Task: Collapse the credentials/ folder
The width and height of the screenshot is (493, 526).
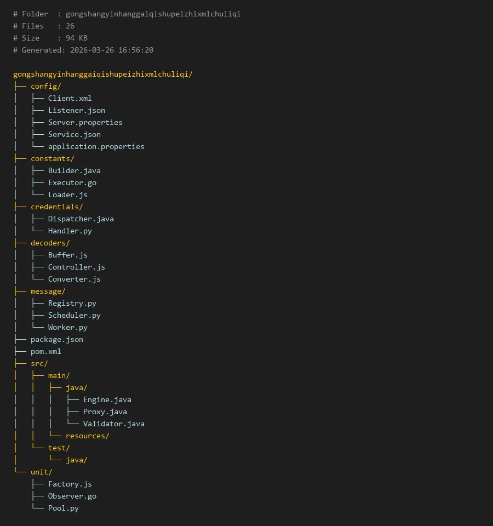Action: pos(56,207)
